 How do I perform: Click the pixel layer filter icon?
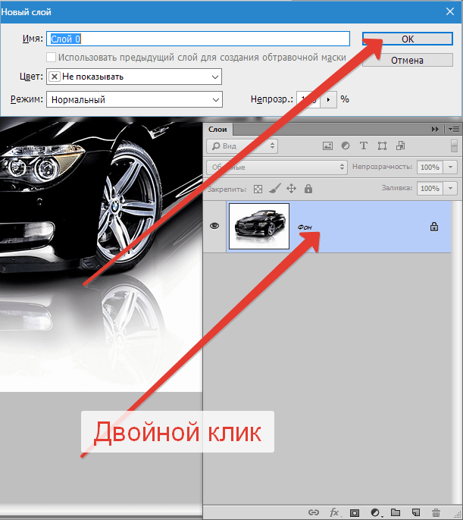[x=328, y=146]
